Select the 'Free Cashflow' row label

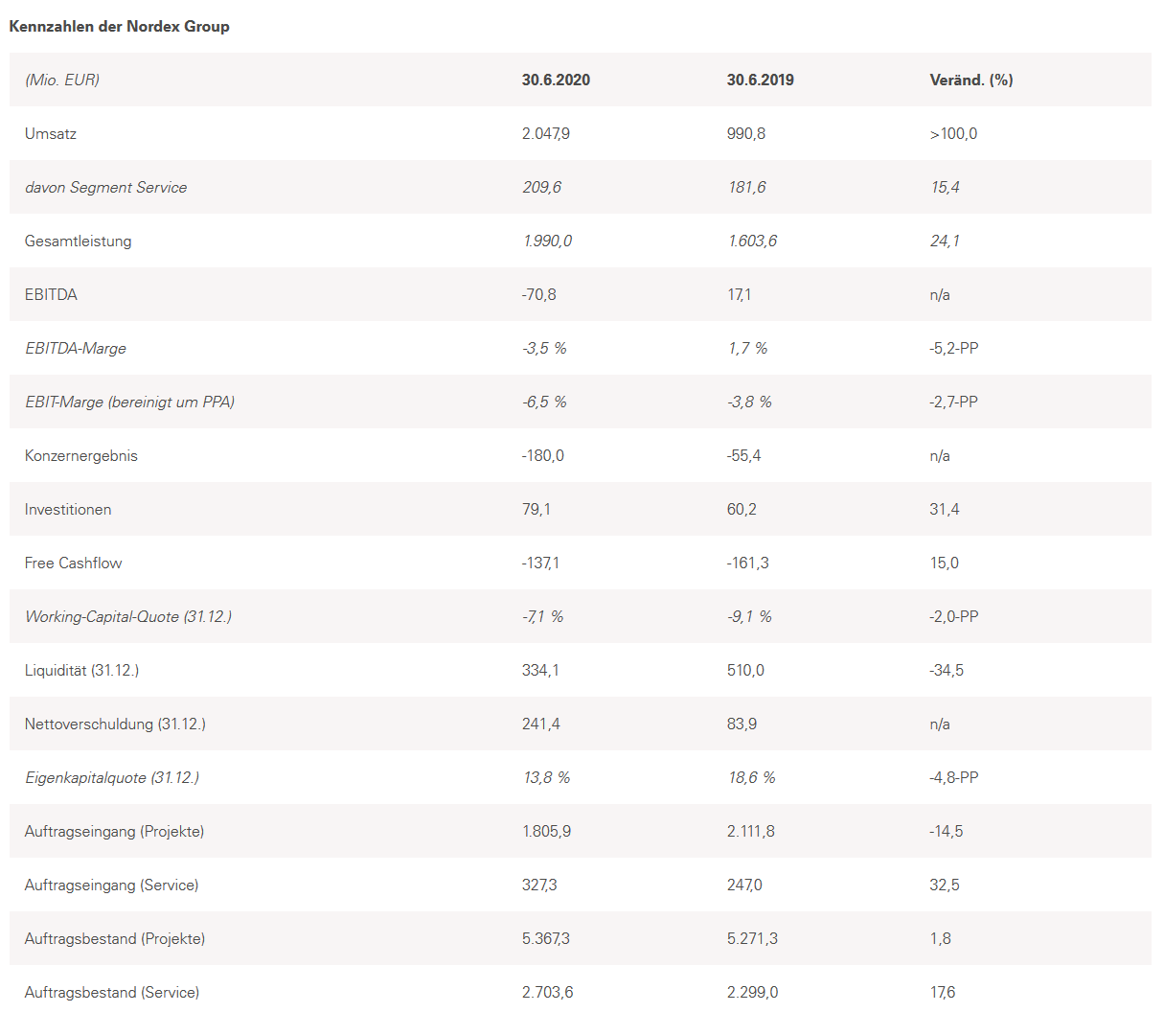[74, 563]
